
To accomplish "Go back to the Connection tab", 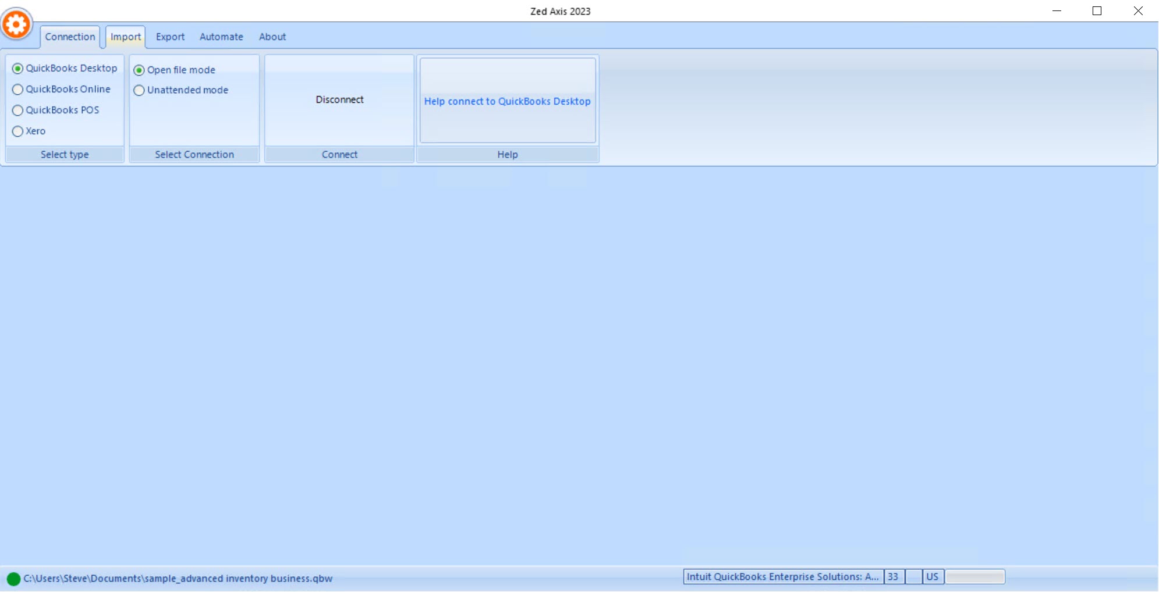I will pyautogui.click(x=69, y=36).
